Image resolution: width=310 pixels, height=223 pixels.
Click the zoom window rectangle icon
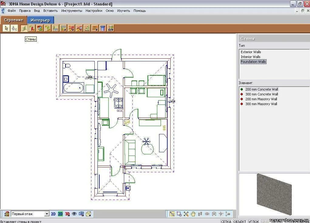pos(179,214)
